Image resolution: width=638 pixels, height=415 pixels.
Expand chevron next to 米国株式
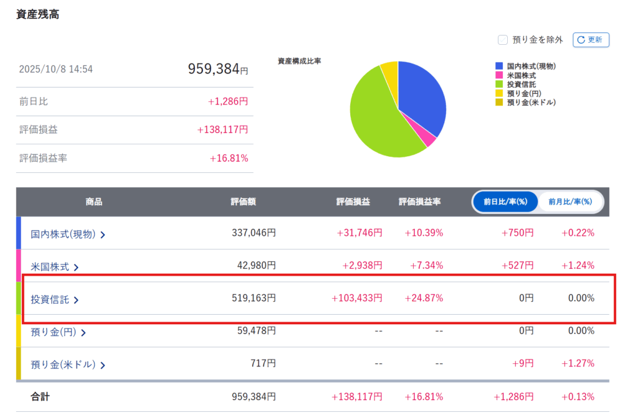(76, 268)
